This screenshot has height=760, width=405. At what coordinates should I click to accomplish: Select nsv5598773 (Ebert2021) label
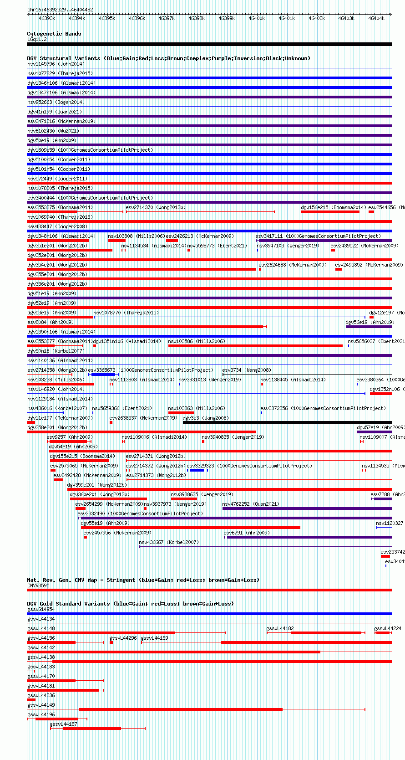[x=217, y=246]
